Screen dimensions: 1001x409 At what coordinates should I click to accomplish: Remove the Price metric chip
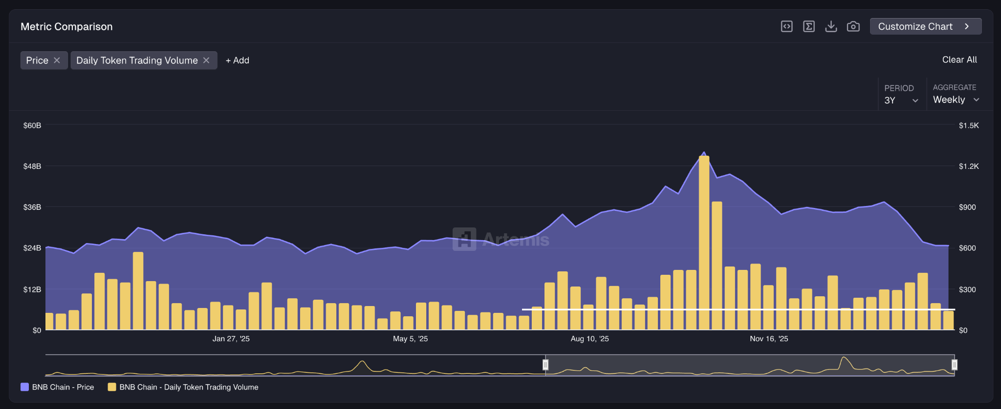click(57, 60)
